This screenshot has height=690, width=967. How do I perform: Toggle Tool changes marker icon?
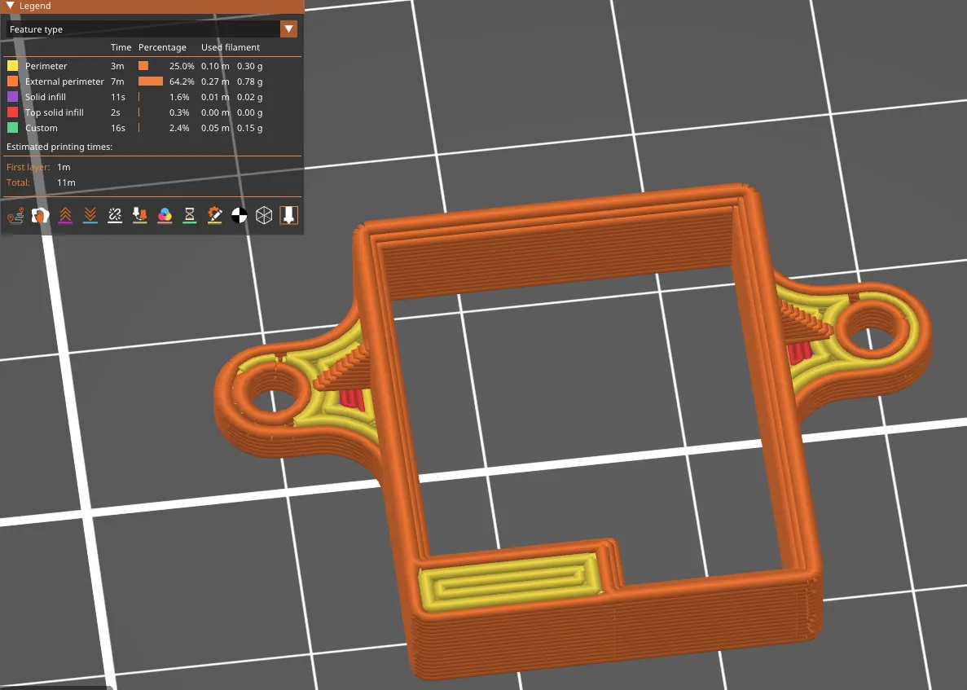click(140, 215)
